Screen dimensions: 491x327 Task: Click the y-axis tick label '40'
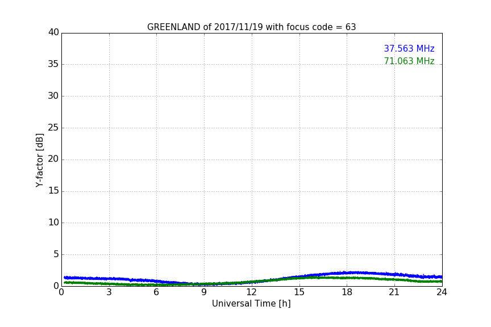tap(53, 32)
